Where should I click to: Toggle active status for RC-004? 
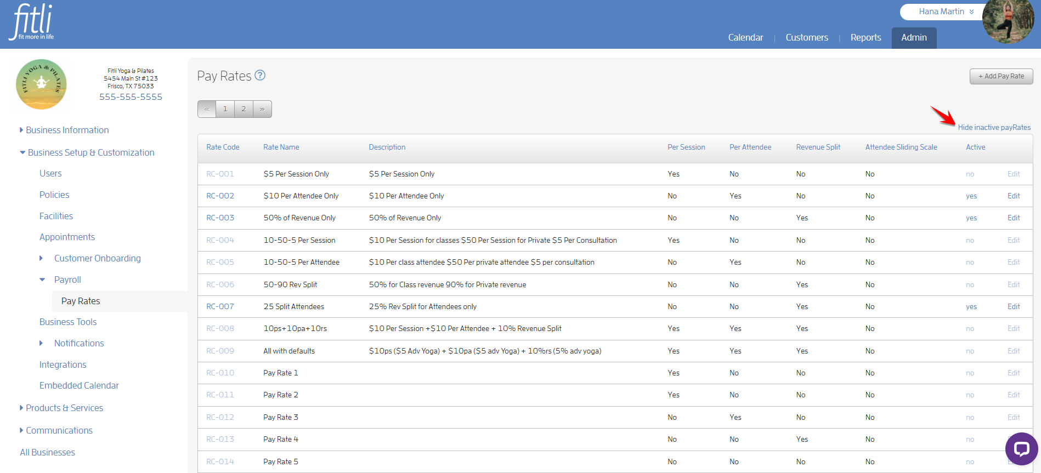[970, 241]
